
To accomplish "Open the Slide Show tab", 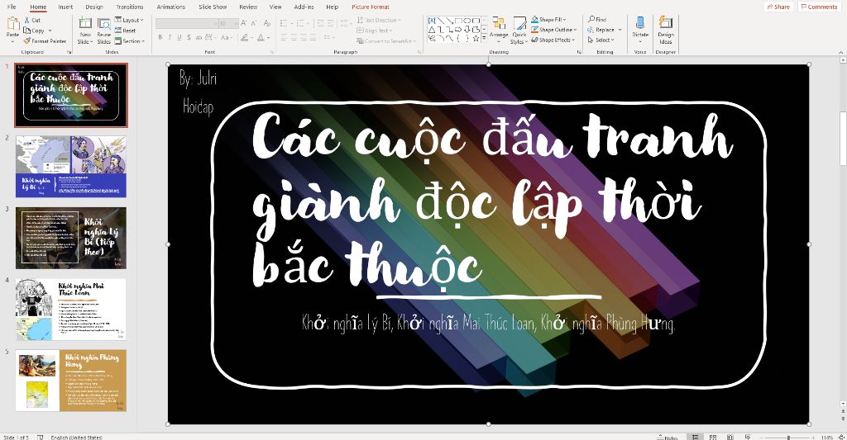I will (213, 7).
